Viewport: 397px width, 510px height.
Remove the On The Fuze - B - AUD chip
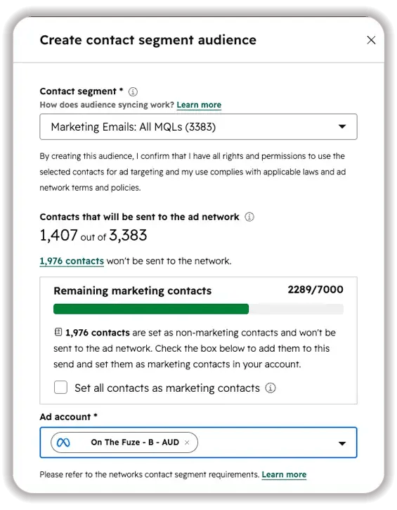[x=187, y=442]
